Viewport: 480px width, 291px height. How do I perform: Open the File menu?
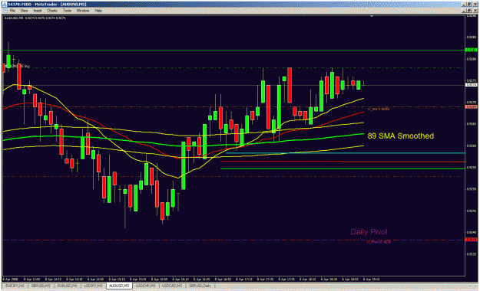[12, 11]
